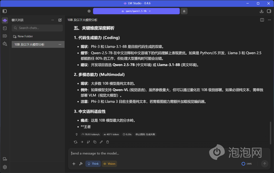Image resolution: width=274 pixels, height=173 pixels.
Task: Click the Search chats input field
Action: click(x=38, y=28)
